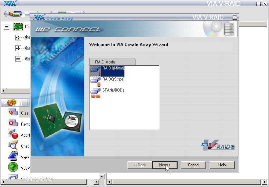
Task: Cancel the Create Array wizard
Action: [193, 165]
